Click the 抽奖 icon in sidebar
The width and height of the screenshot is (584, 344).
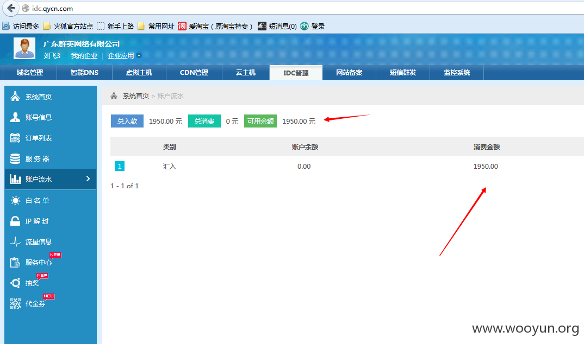15,283
